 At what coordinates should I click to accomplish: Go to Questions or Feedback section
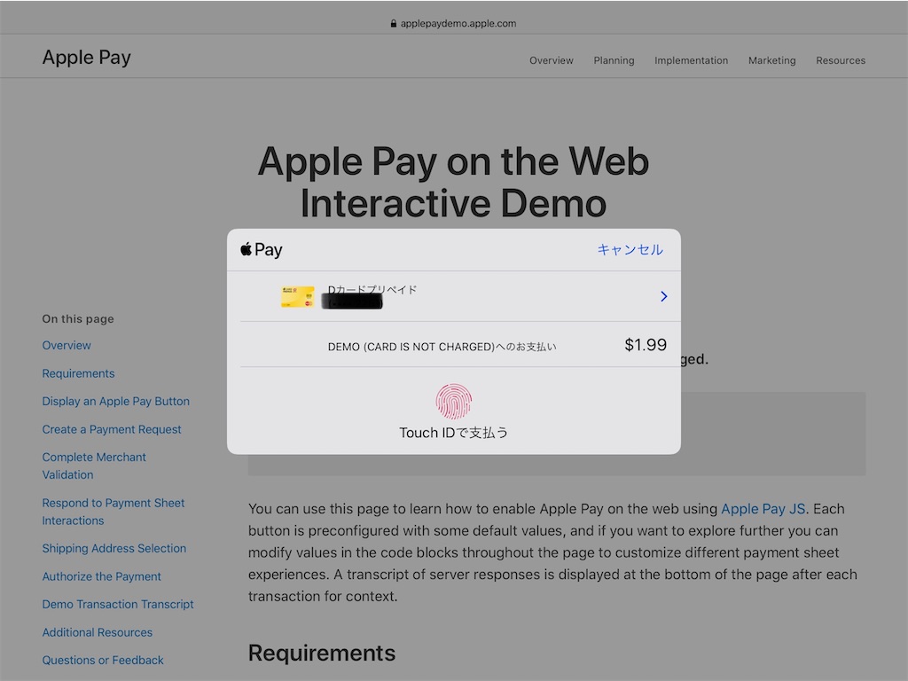pos(103,660)
